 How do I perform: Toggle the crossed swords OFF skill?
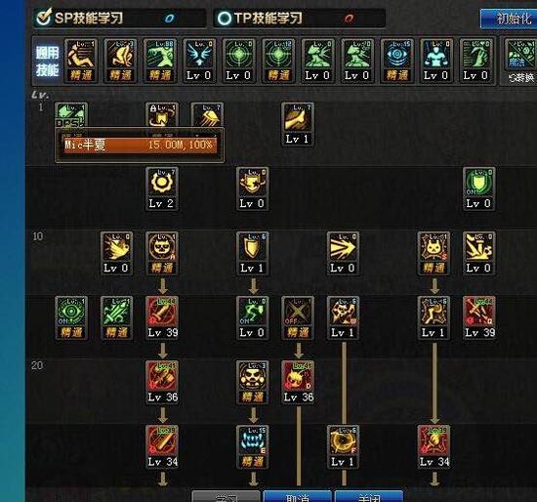point(298,317)
